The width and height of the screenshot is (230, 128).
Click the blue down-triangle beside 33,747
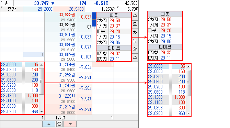coord(53,3)
